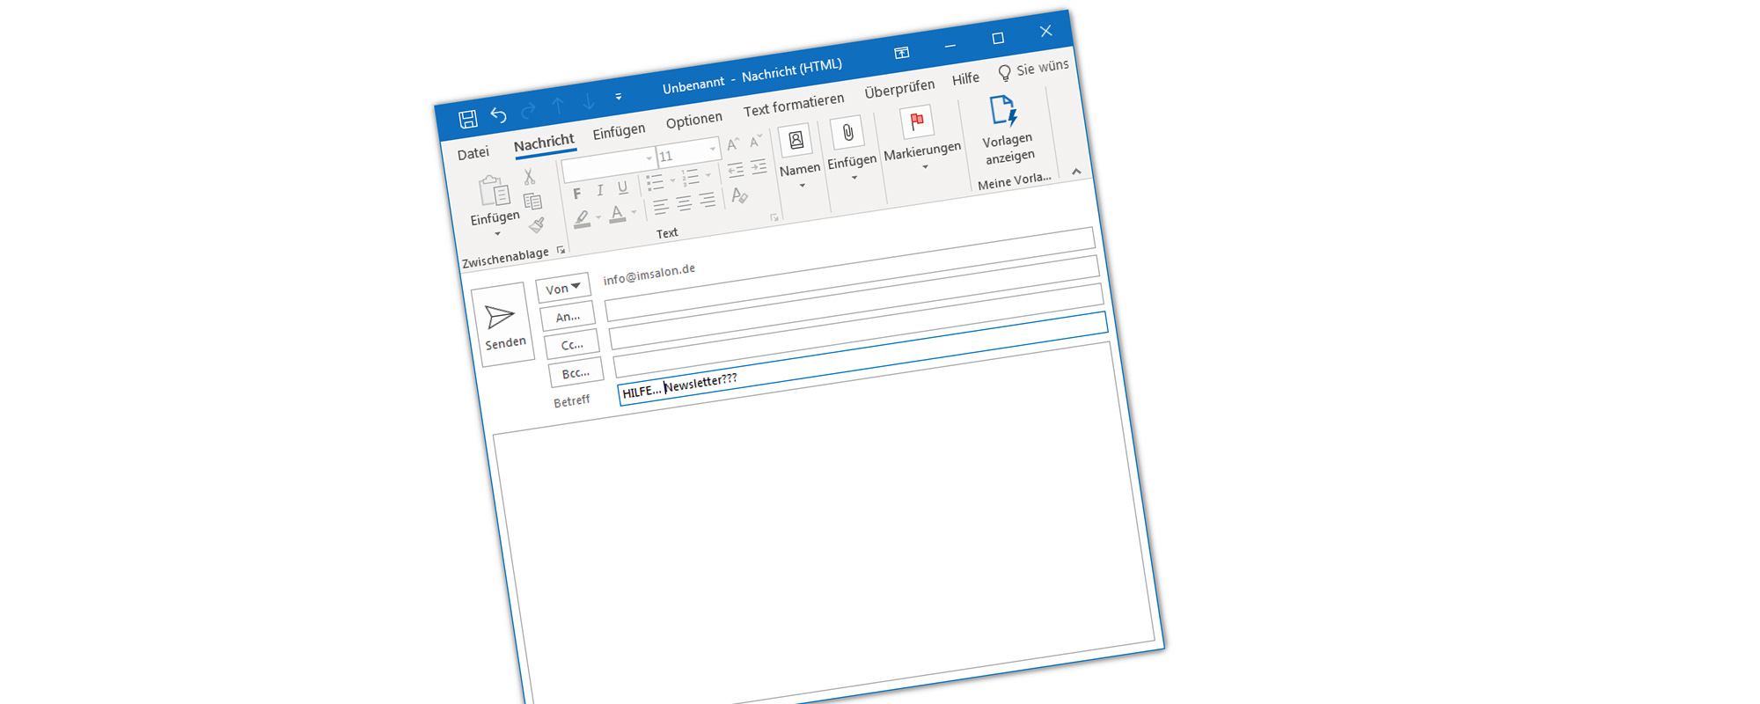Pick the format painter brush icon

[536, 225]
